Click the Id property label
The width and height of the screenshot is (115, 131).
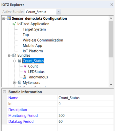click(10, 104)
